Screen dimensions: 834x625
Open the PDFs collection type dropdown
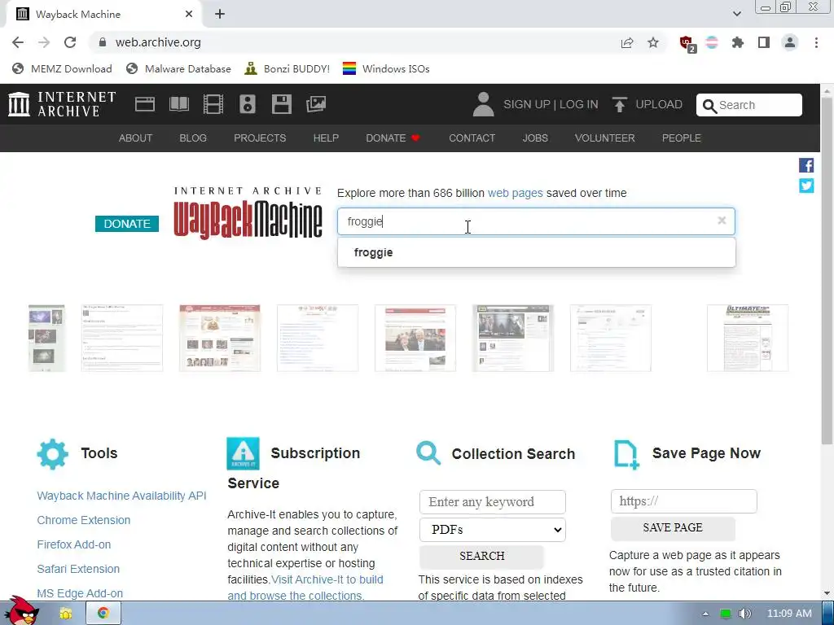[493, 529]
